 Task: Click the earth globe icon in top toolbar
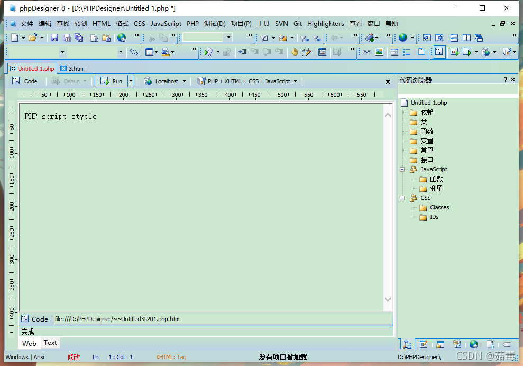403,38
